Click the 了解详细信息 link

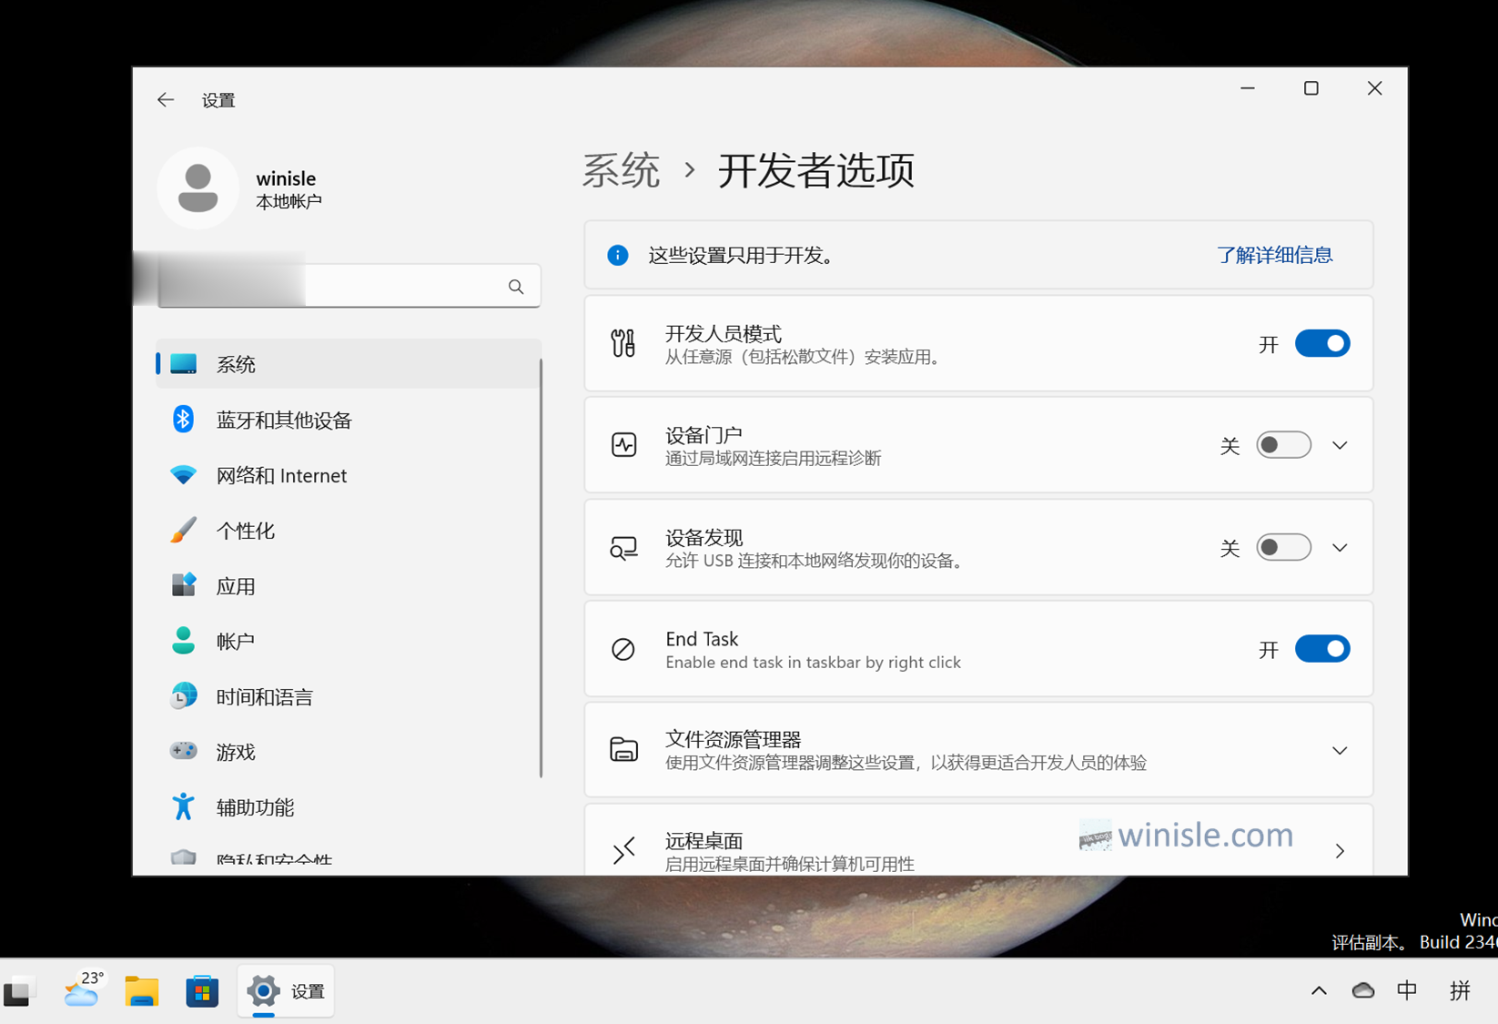tap(1274, 255)
